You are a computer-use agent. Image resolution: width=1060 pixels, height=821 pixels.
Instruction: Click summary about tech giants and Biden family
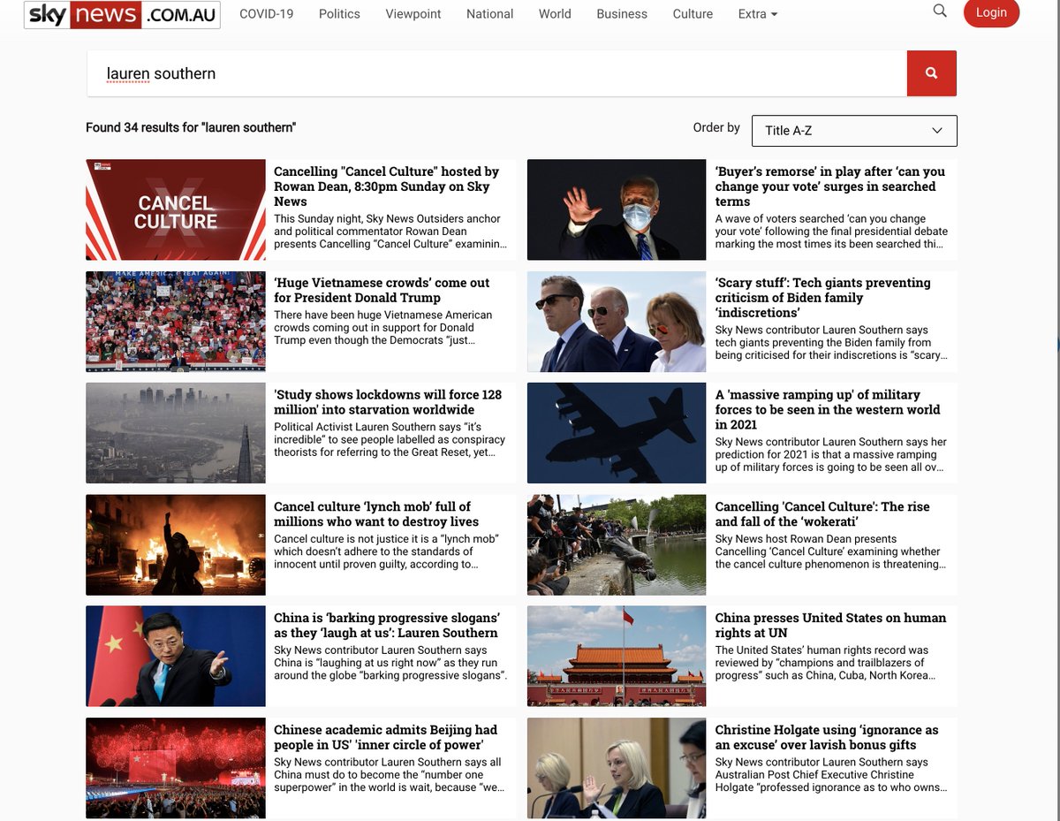831,342
